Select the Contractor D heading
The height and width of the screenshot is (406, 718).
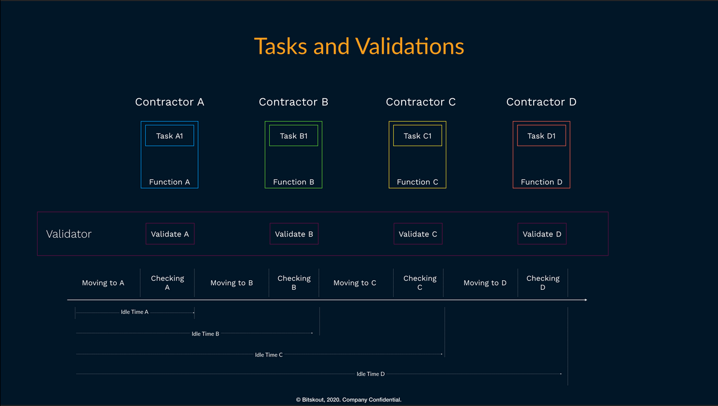[541, 102]
